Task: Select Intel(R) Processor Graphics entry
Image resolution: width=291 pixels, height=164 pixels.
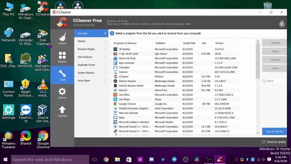Action: click(176, 108)
